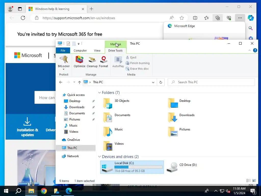Refresh the Edge browser page
Screen dimensions: 261x196
click(23, 18)
